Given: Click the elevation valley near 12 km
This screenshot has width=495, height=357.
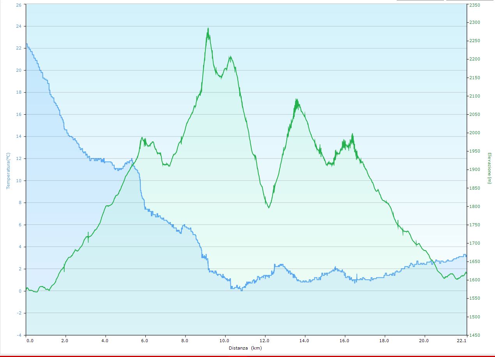Looking at the screenshot, I should click(x=269, y=207).
